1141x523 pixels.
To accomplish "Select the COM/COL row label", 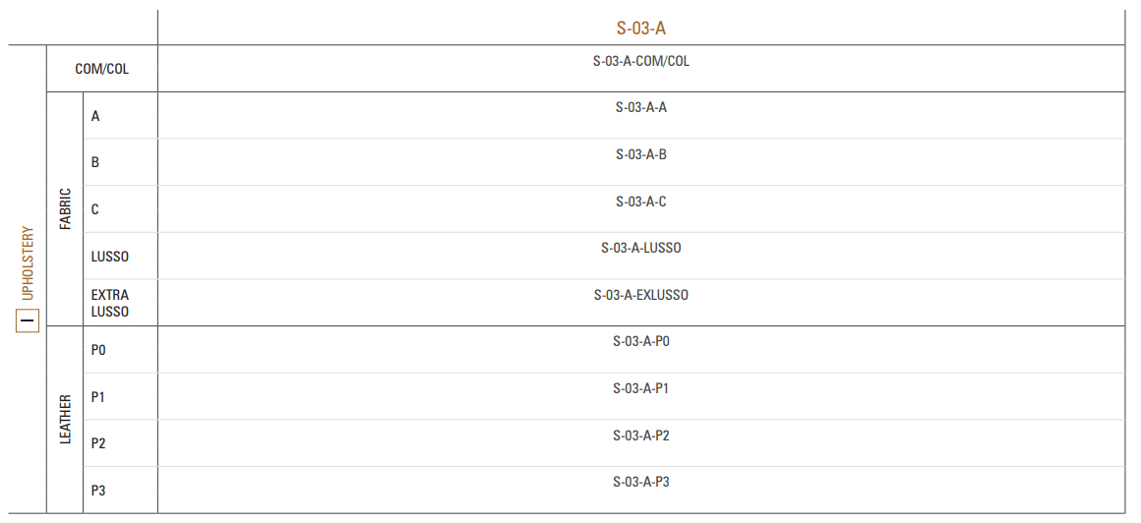I will pyautogui.click(x=102, y=70).
